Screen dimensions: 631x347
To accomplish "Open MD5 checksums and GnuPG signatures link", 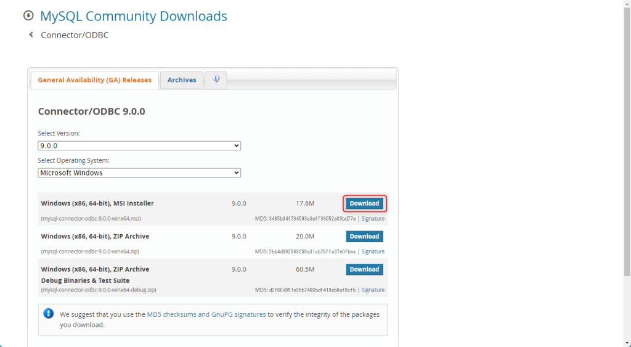I will tap(206, 314).
